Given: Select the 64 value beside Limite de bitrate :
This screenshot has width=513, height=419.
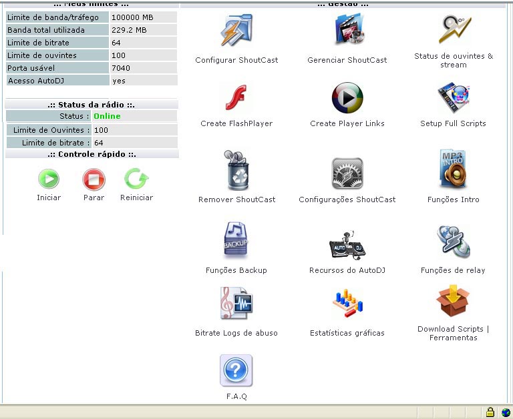Looking at the screenshot, I should click(x=98, y=143).
